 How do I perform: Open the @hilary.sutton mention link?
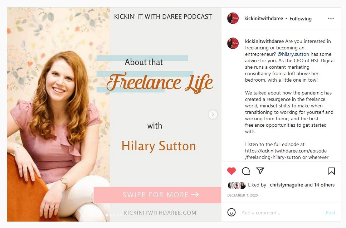tap(293, 54)
